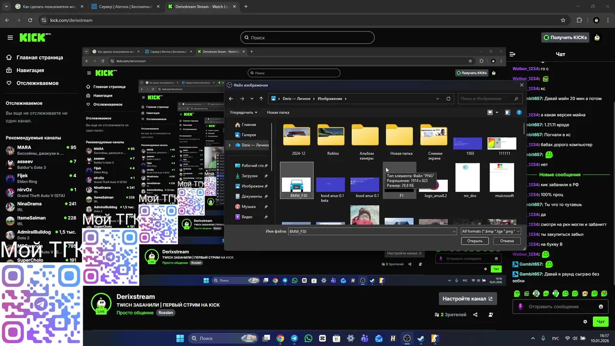Open Chrome extensions puzzle icon
The width and height of the screenshot is (615, 346).
pos(579,20)
